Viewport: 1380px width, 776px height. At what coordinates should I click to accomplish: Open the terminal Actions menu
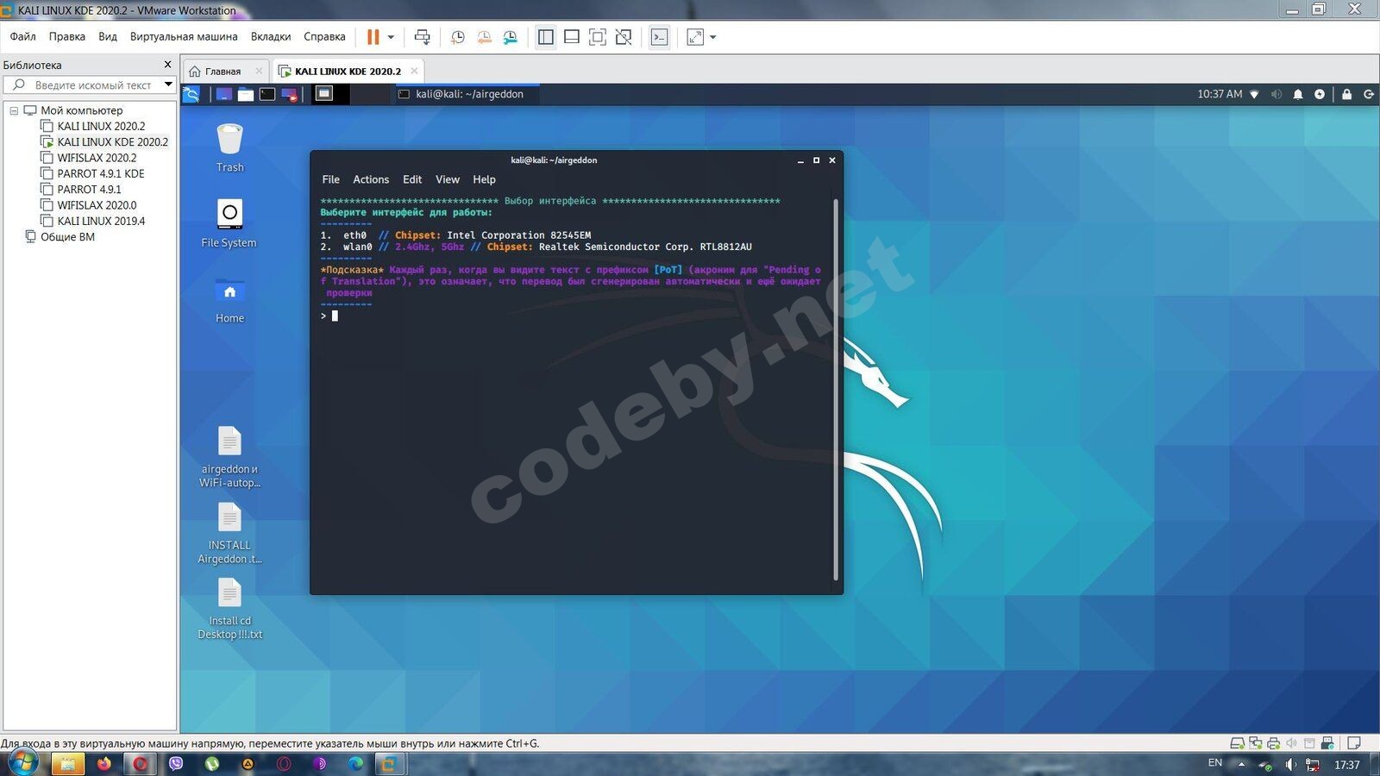(370, 179)
